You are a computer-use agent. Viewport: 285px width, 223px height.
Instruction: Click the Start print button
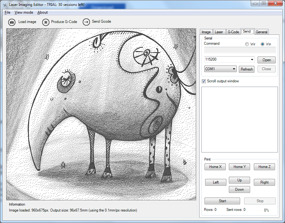point(222,201)
